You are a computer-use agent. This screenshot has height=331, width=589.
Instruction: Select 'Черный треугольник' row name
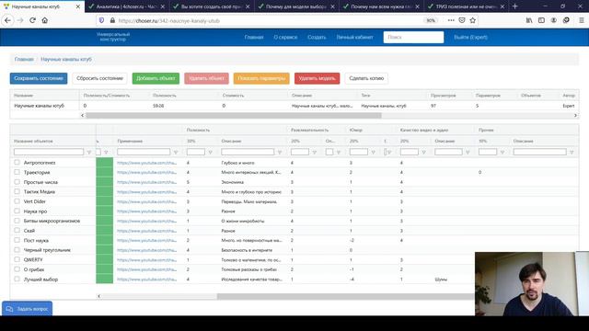coord(47,250)
